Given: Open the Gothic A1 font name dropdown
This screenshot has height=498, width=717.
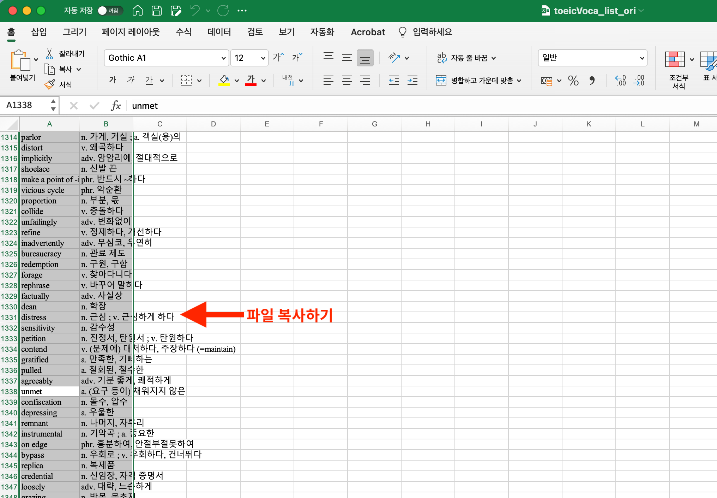Looking at the screenshot, I should (x=223, y=58).
